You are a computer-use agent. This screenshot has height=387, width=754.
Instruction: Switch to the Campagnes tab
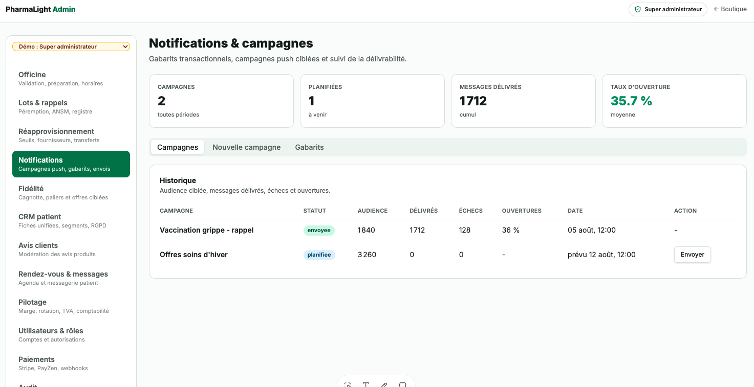(x=178, y=147)
